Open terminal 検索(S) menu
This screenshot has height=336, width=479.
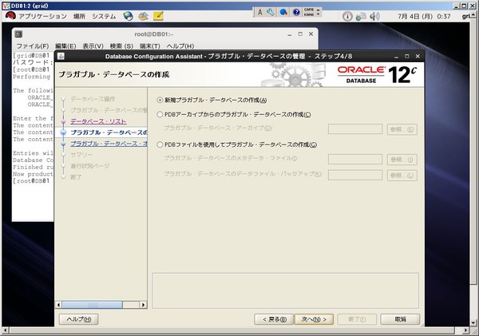[x=121, y=46]
